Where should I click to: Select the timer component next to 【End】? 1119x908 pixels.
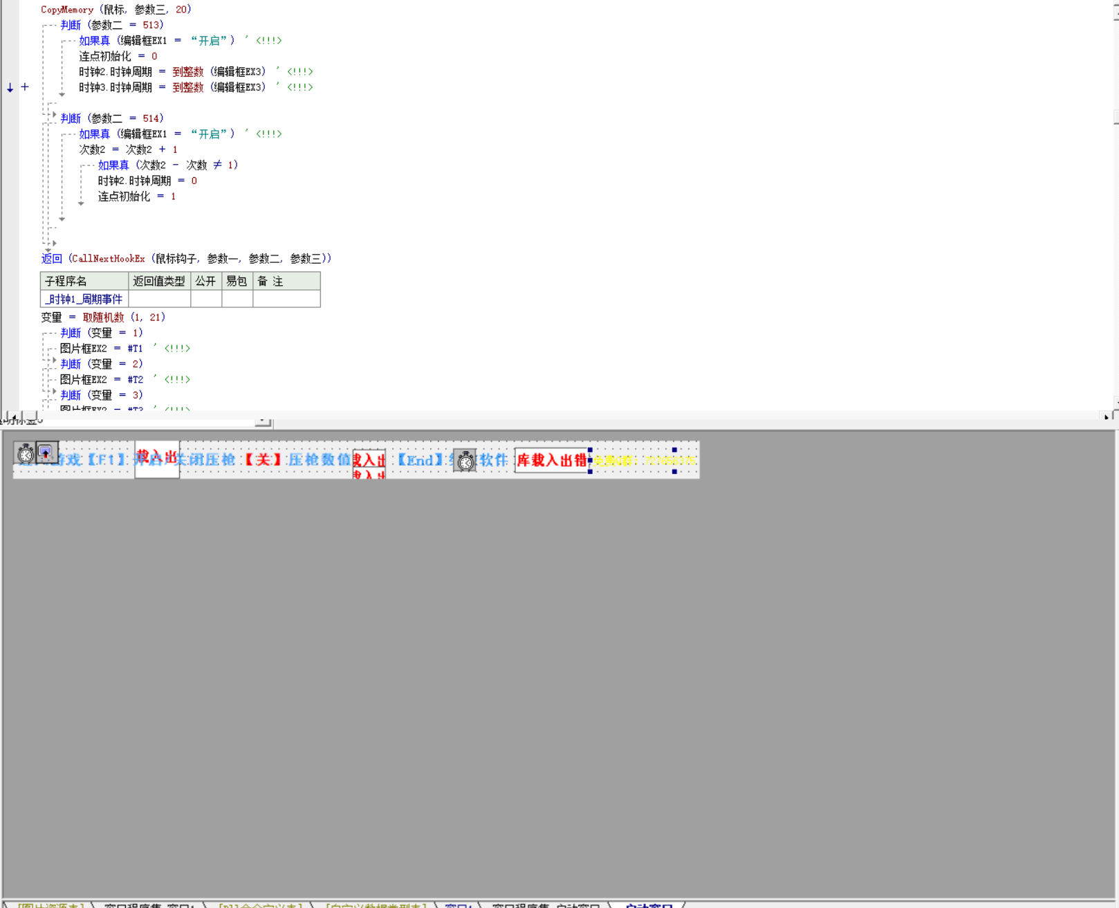point(465,461)
